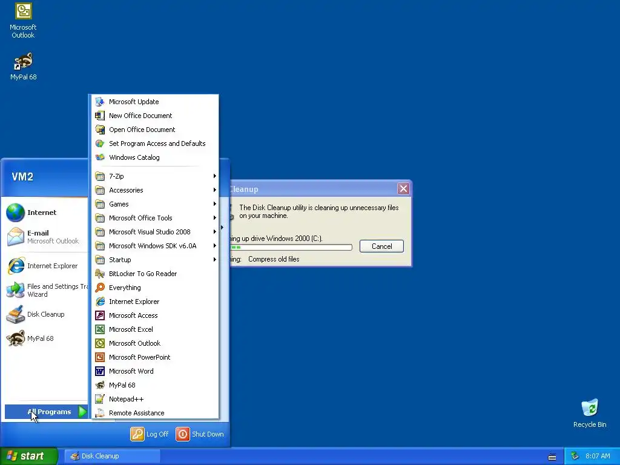This screenshot has width=620, height=465.
Task: Click the Microsoft PowerPoint icon
Action: (x=100, y=357)
